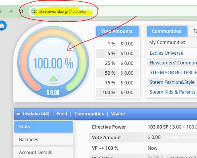
Task: Reload the page with refresh icon
Action: click(21, 11)
